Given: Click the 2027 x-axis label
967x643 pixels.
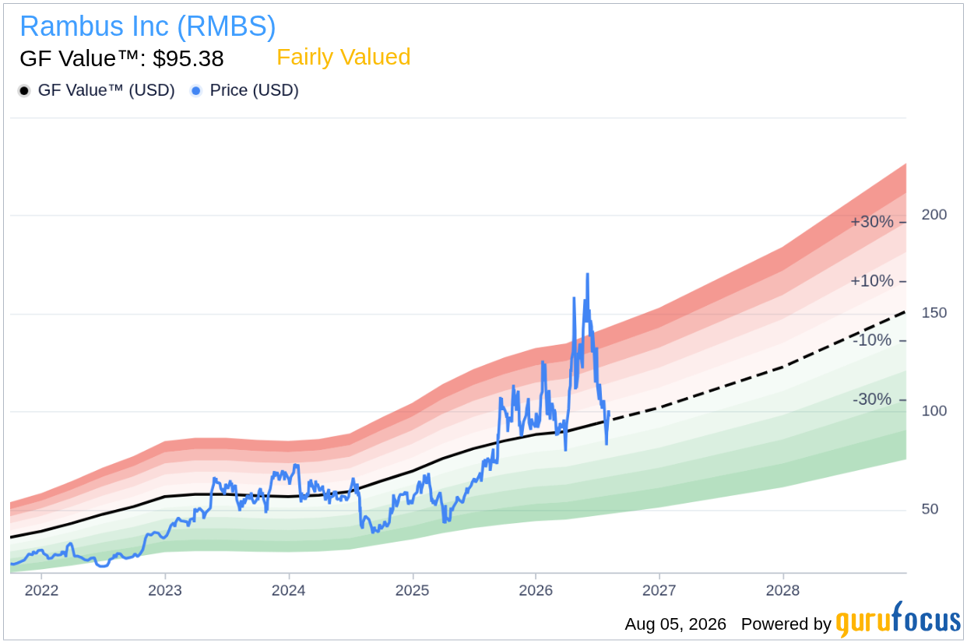Looking at the screenshot, I should [659, 590].
